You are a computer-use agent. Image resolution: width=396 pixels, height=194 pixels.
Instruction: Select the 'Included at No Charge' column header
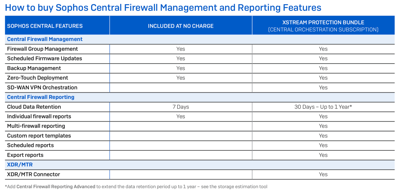click(x=181, y=26)
